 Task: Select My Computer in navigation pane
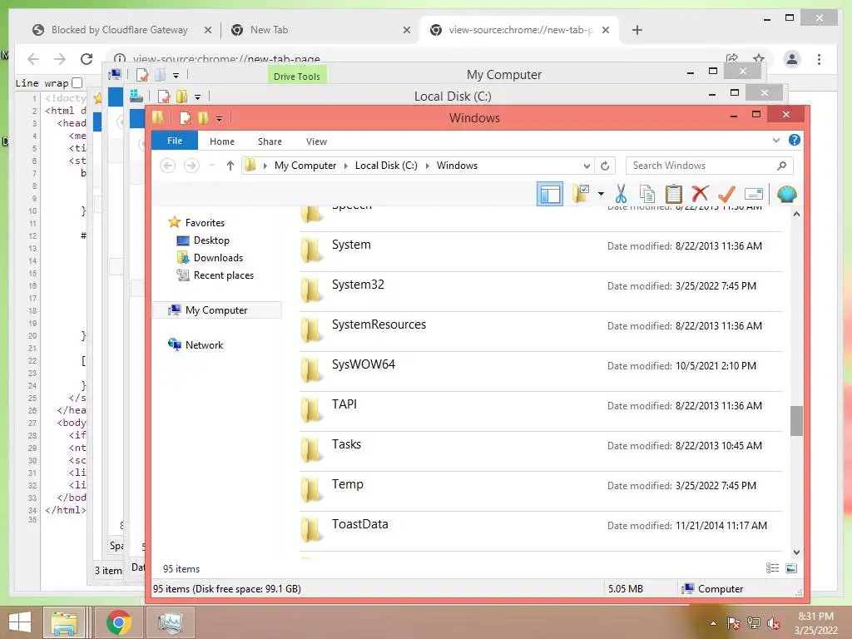point(216,310)
